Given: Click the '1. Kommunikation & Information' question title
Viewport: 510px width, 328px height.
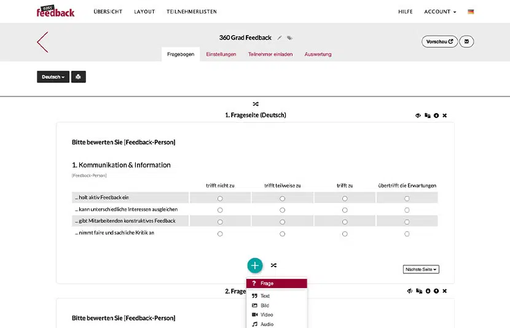Looking at the screenshot, I should tap(121, 165).
